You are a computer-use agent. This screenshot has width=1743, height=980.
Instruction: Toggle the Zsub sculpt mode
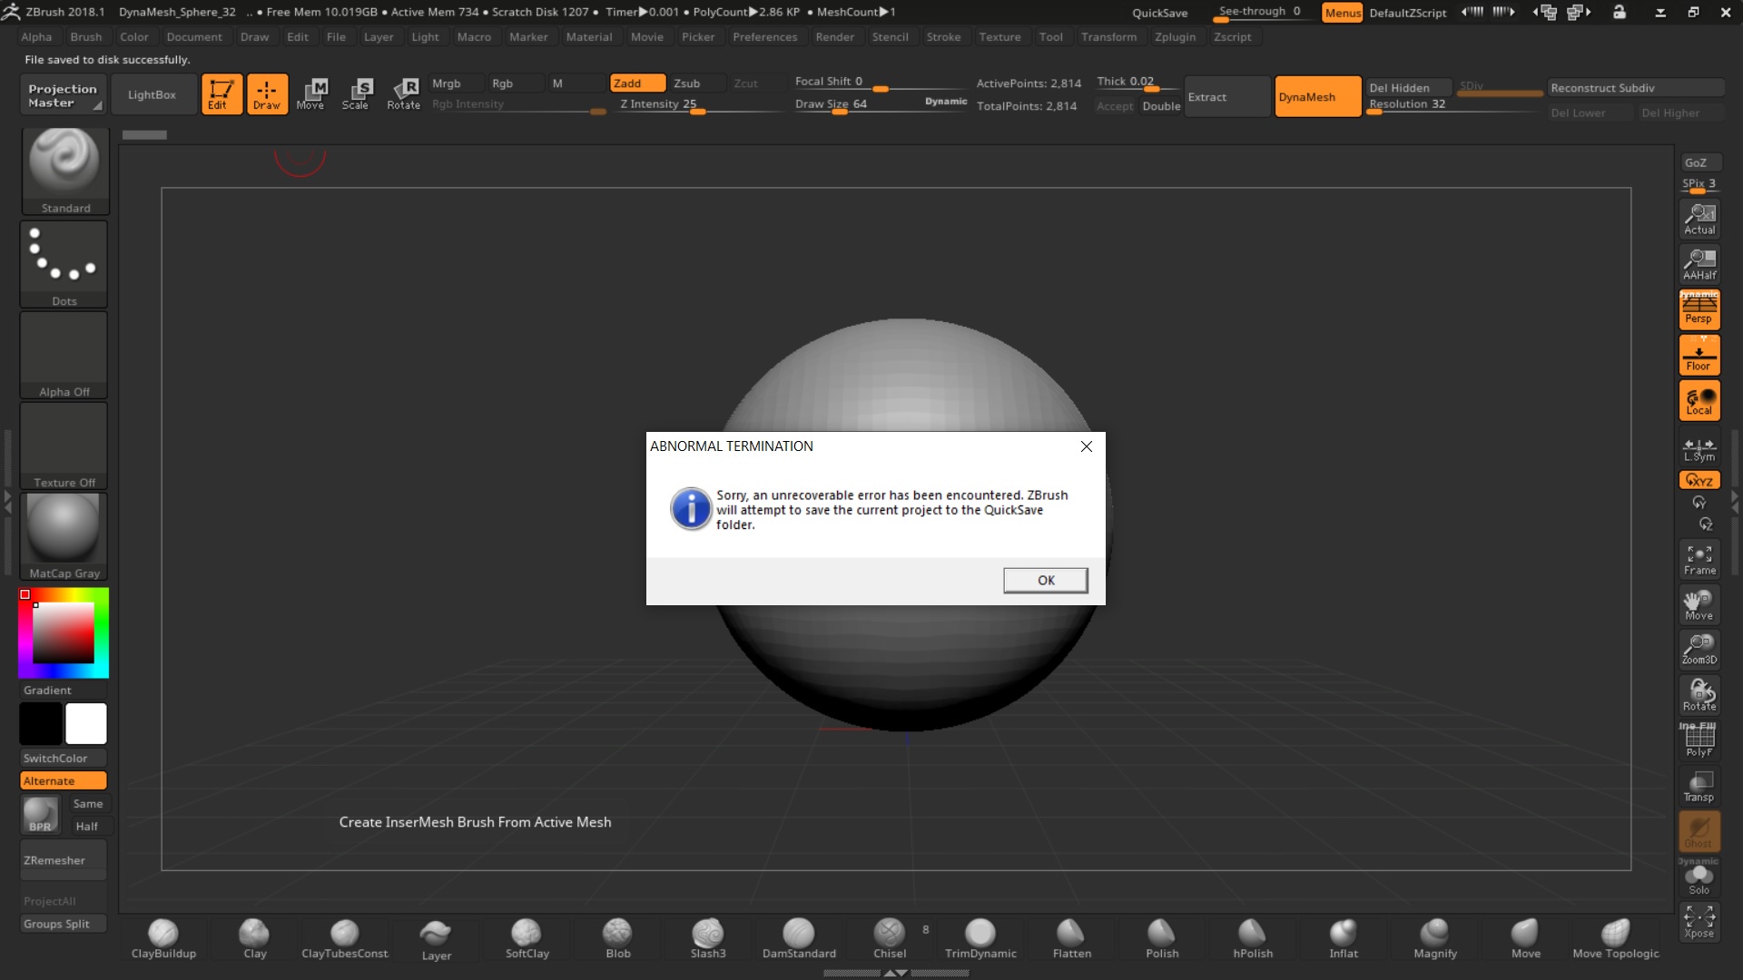(684, 83)
